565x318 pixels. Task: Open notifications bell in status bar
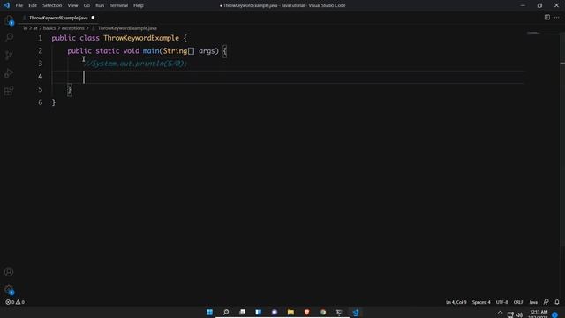tap(557, 302)
